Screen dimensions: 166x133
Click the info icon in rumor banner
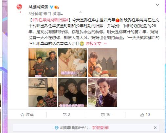[57, 128]
